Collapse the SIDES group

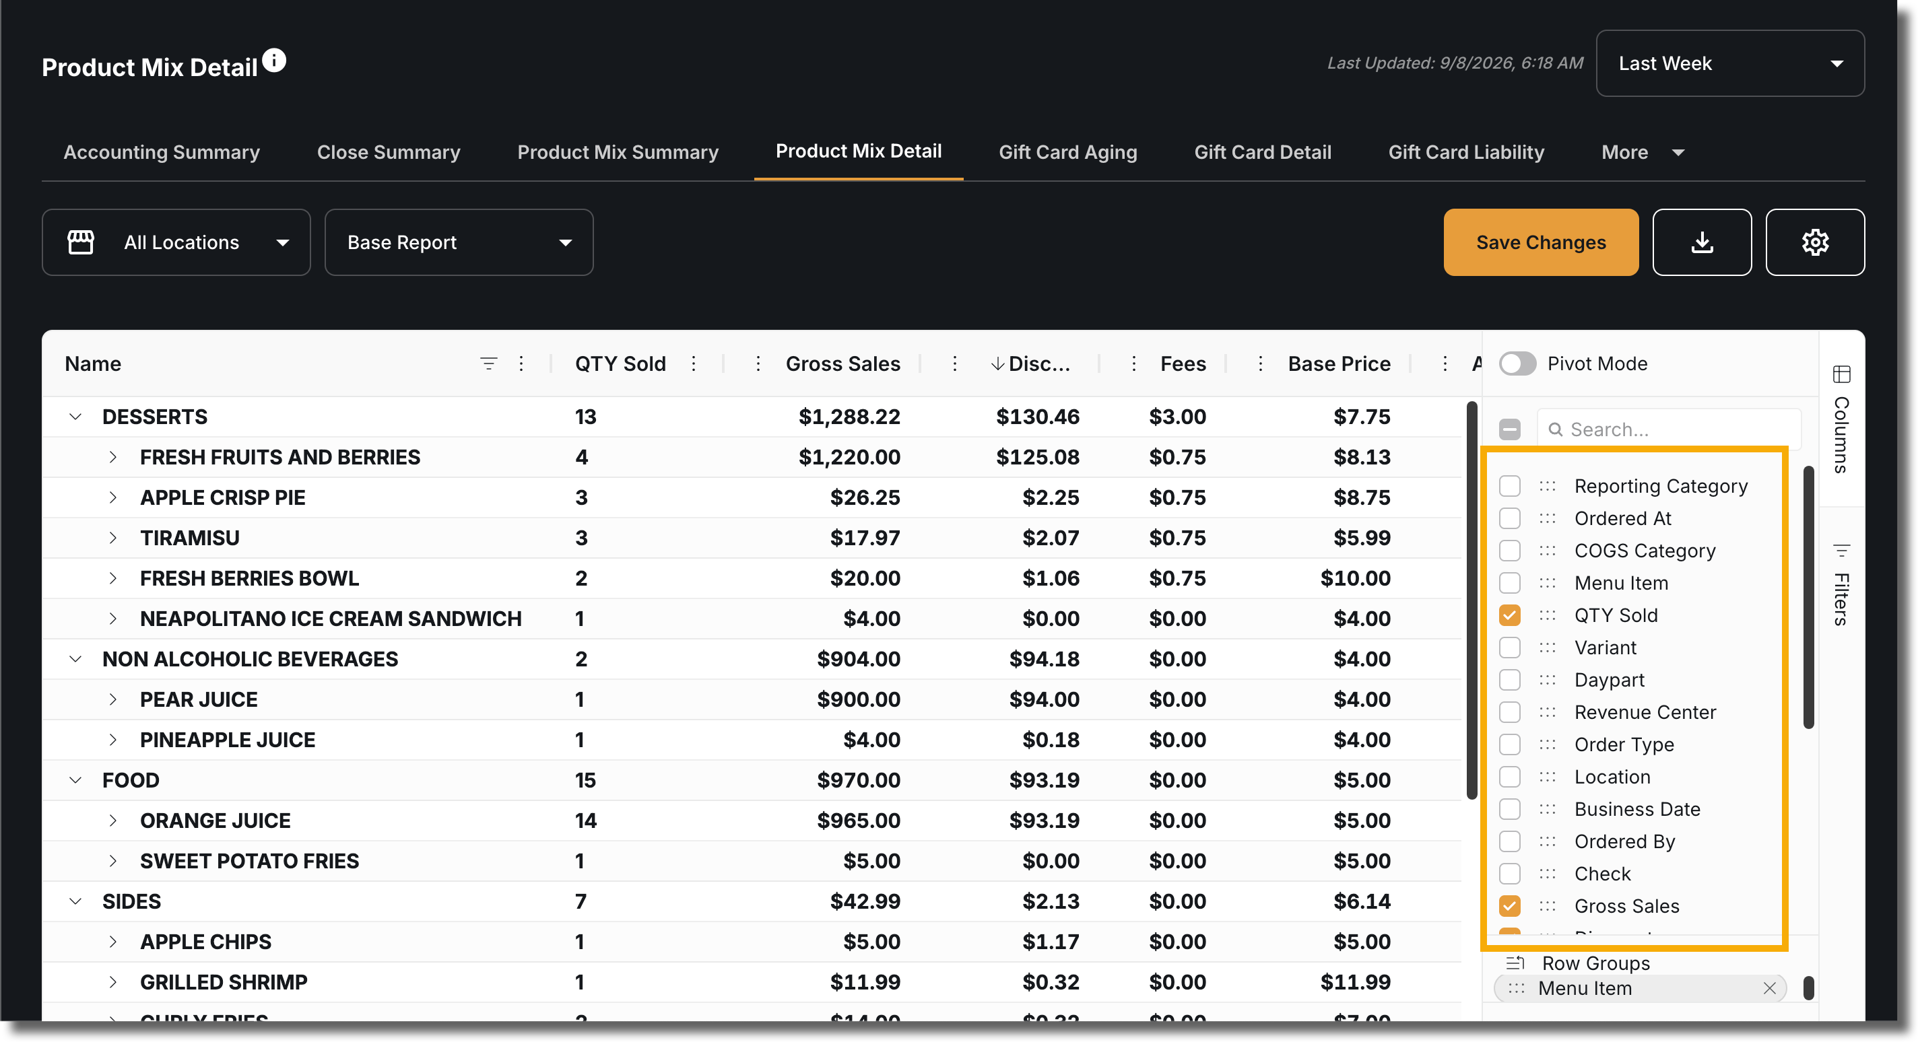pyautogui.click(x=75, y=901)
